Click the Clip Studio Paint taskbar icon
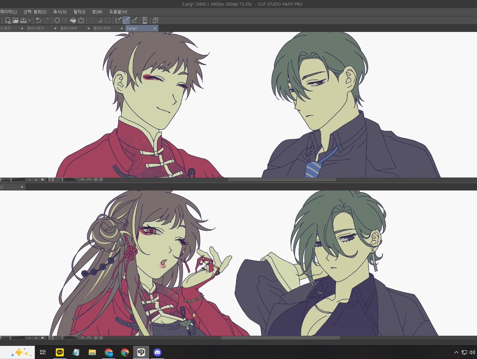The image size is (477, 359). 141,352
